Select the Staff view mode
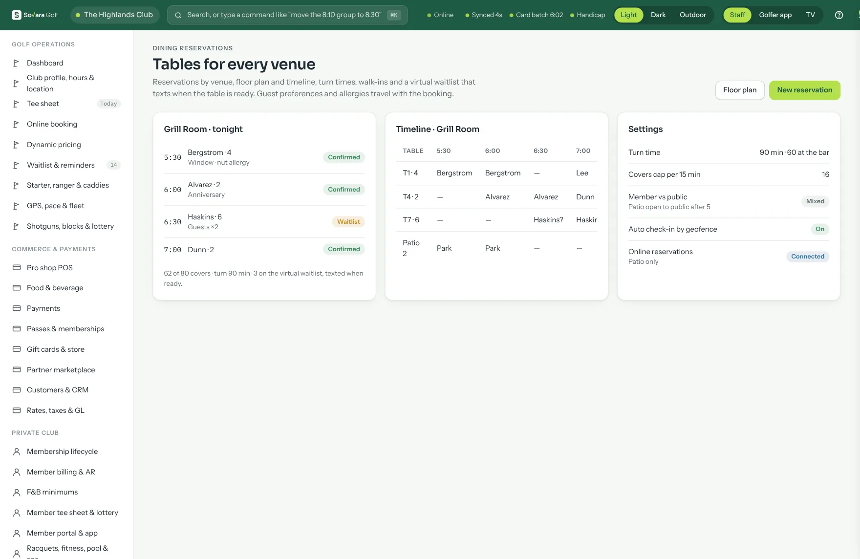This screenshot has height=559, width=860. tap(737, 15)
